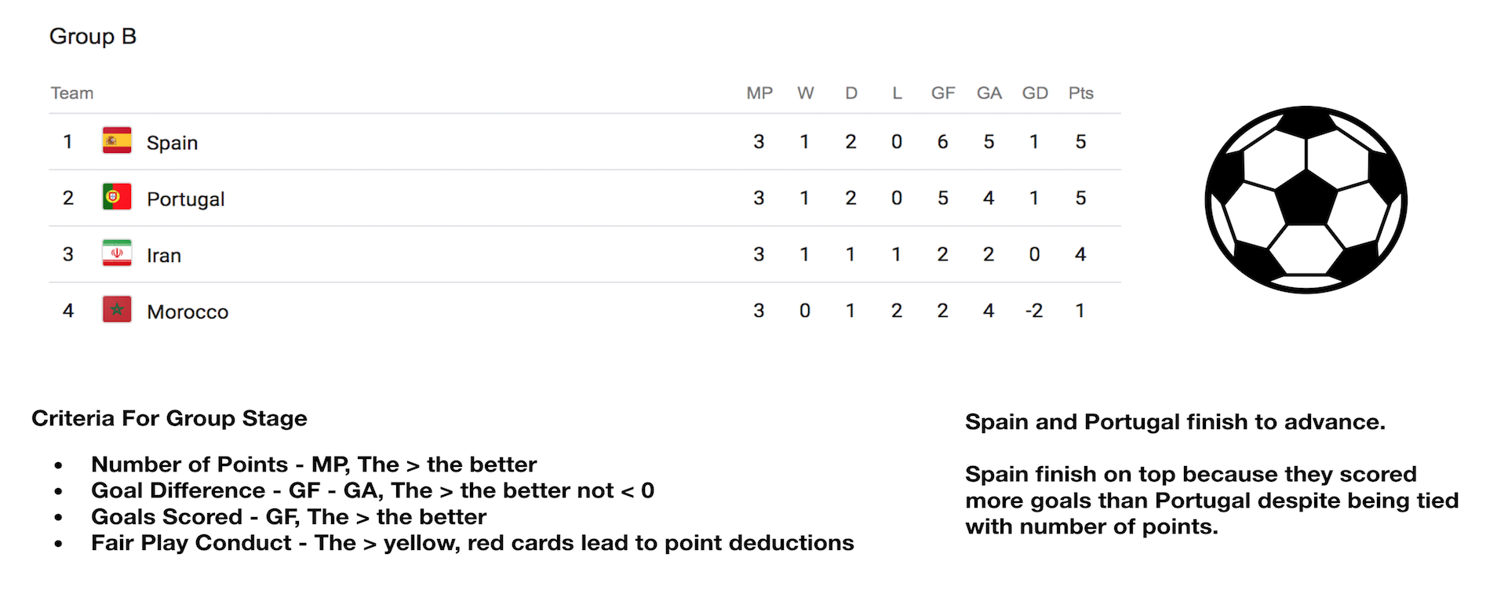Click the Goals Scored criteria bullet text
Screen dimensions: 1486x601
point(289,517)
